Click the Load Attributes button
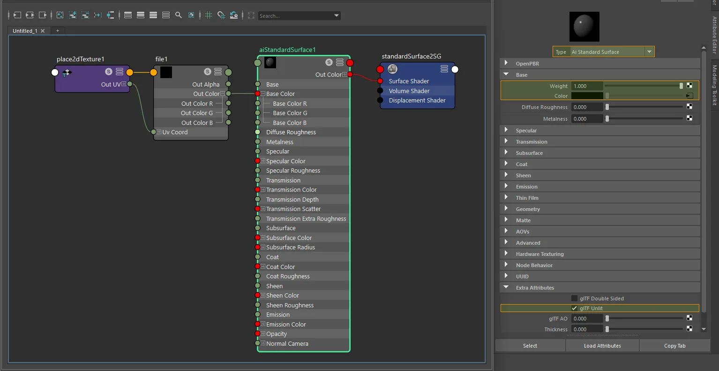 point(602,346)
